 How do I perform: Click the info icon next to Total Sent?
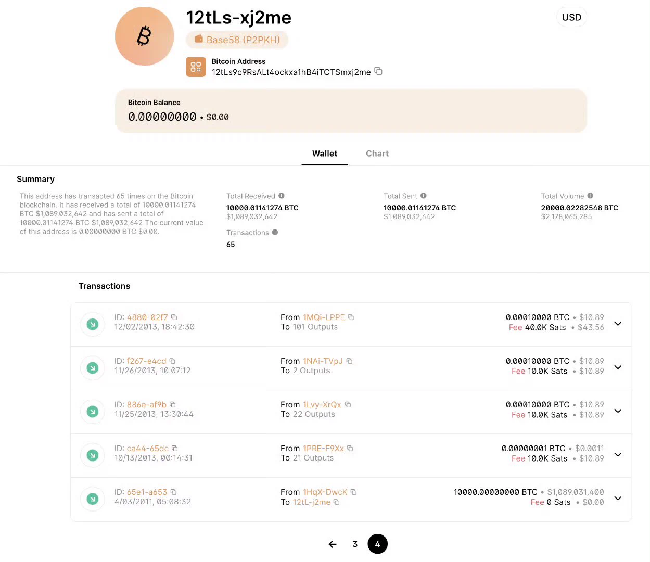pyautogui.click(x=424, y=196)
